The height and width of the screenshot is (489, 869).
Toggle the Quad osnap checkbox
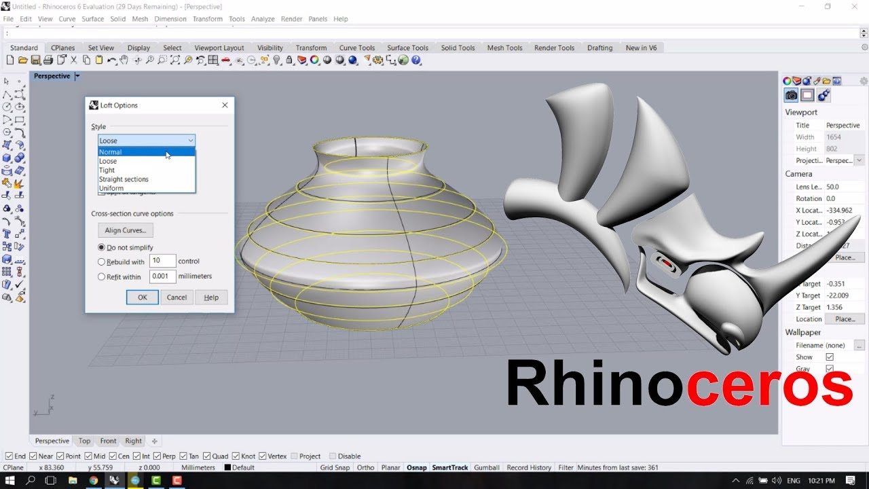(206, 456)
